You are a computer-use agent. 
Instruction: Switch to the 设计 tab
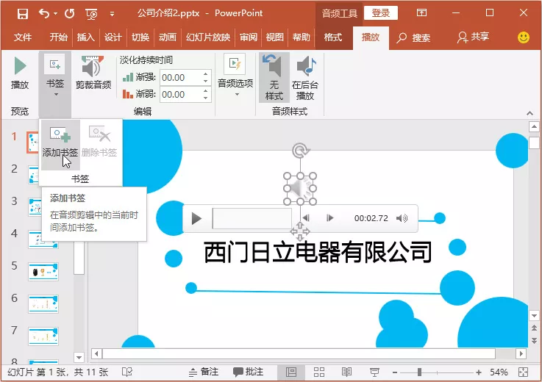113,37
